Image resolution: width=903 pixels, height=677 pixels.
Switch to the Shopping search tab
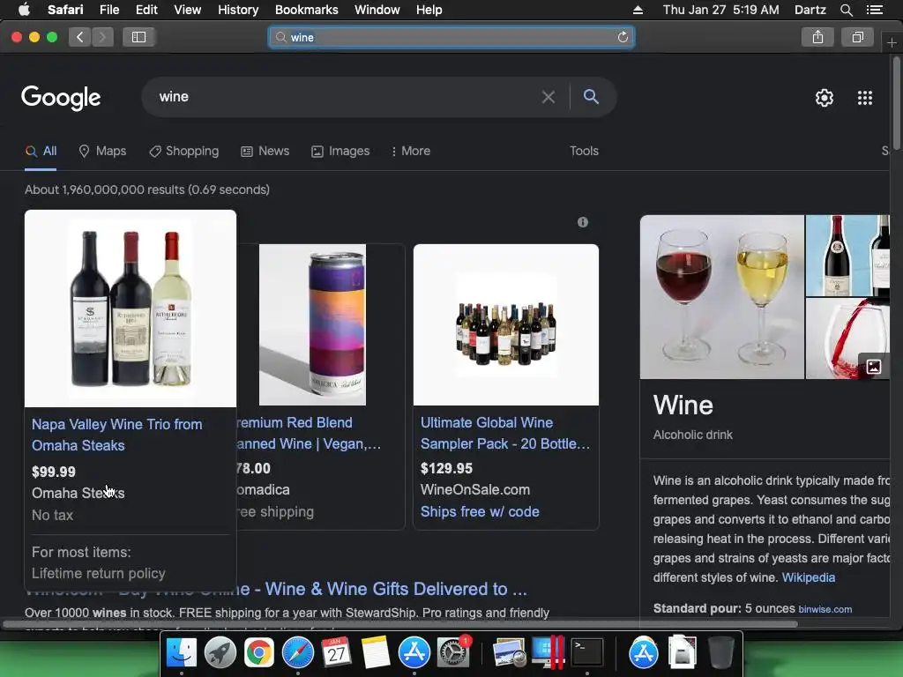click(x=183, y=151)
